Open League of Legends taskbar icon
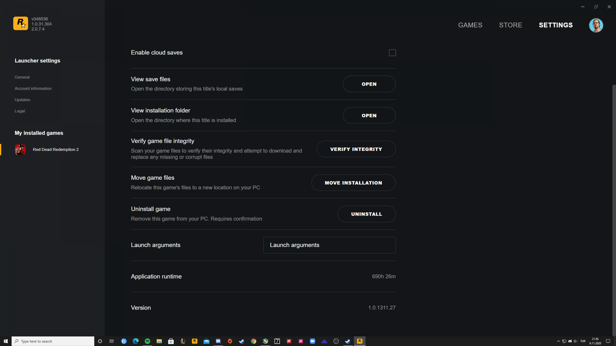This screenshot has height=346, width=616. [x=183, y=341]
